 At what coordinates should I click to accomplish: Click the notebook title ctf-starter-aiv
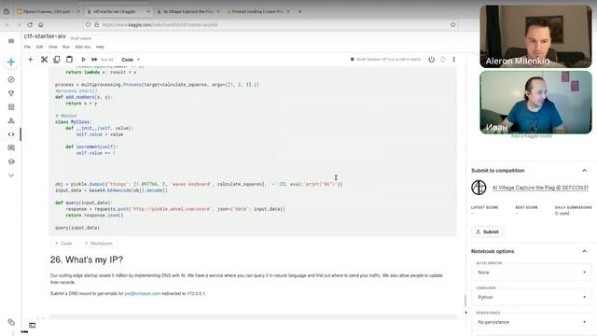pyautogui.click(x=45, y=36)
